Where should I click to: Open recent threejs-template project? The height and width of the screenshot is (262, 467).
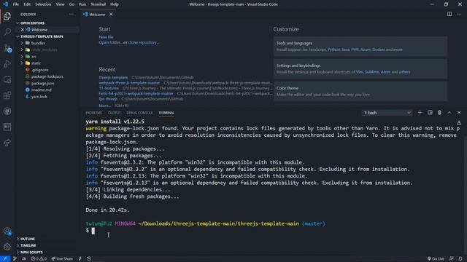point(113,78)
